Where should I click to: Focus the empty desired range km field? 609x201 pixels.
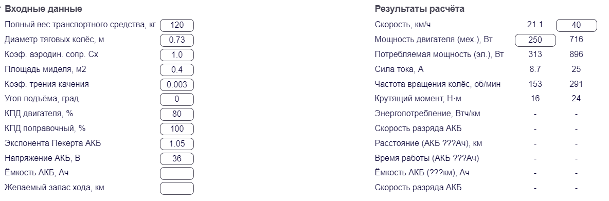177,188
